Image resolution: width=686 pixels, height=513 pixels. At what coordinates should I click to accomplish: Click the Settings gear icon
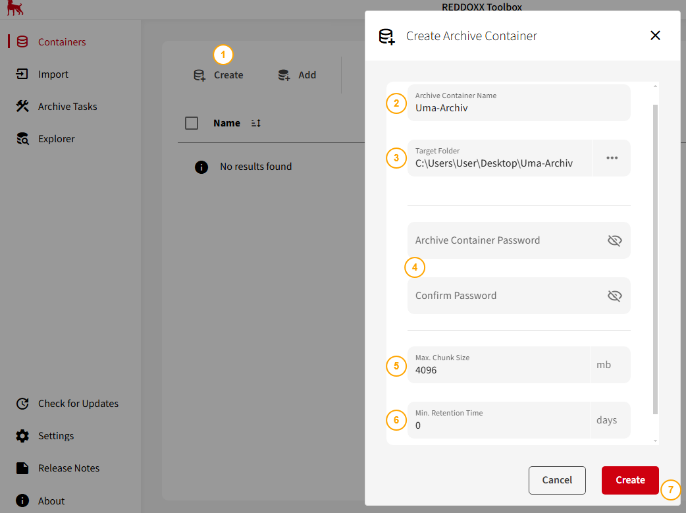22,436
